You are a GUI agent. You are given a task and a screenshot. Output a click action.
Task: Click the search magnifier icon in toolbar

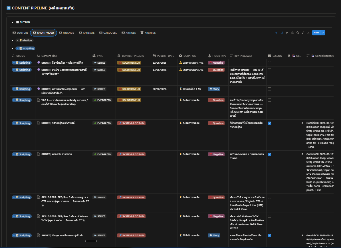pyautogui.click(x=298, y=33)
